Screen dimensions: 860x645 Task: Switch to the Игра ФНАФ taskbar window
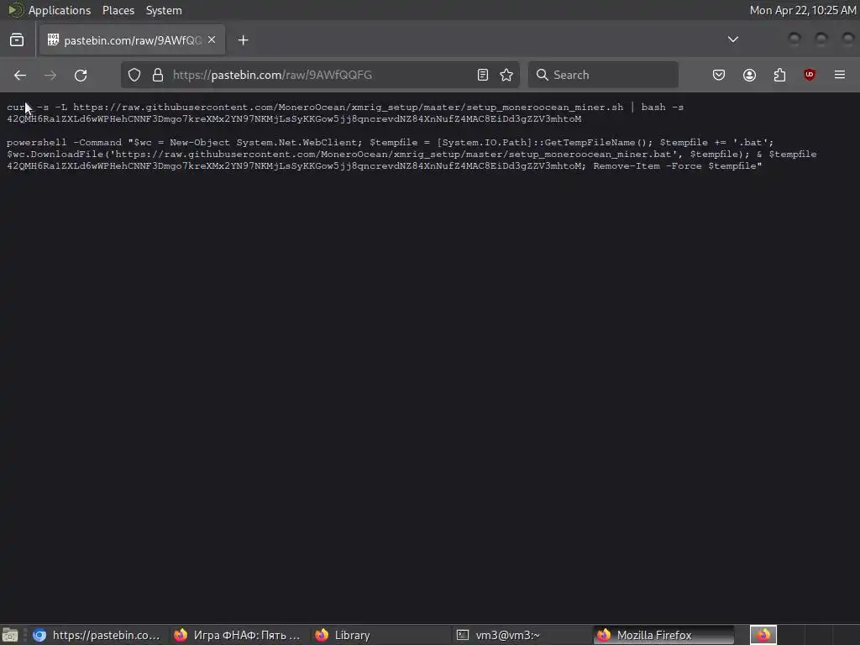[238, 635]
